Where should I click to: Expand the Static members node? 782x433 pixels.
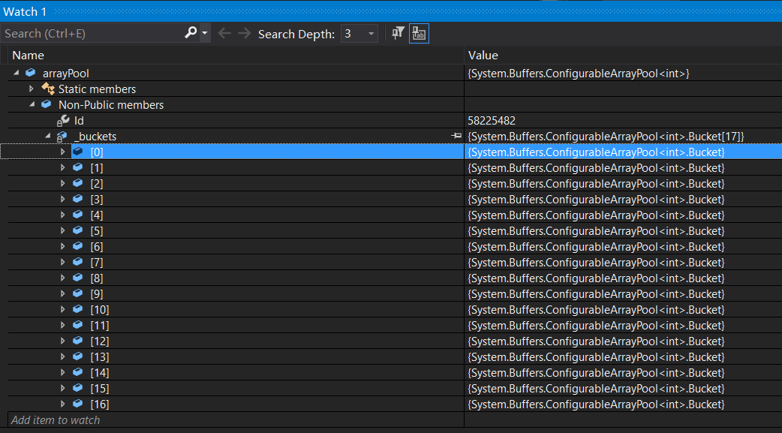click(x=32, y=89)
